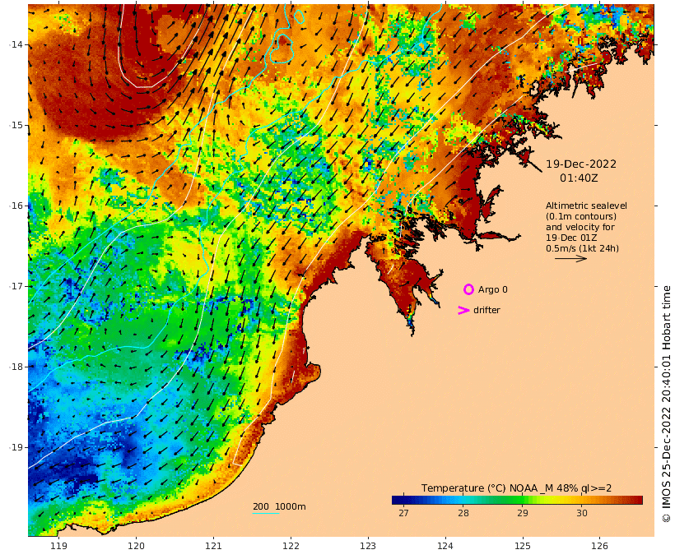
Task: Click the longitude axis label '122'
Action: pos(291,546)
